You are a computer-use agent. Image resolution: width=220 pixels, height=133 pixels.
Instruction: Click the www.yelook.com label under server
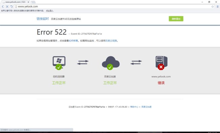coord(161,76)
